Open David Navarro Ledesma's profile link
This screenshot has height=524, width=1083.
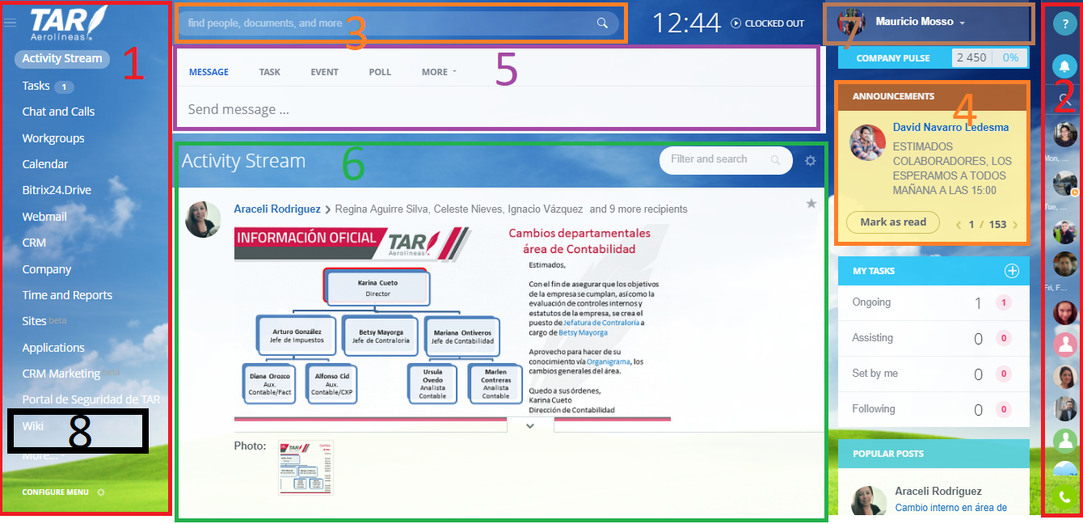pos(950,127)
